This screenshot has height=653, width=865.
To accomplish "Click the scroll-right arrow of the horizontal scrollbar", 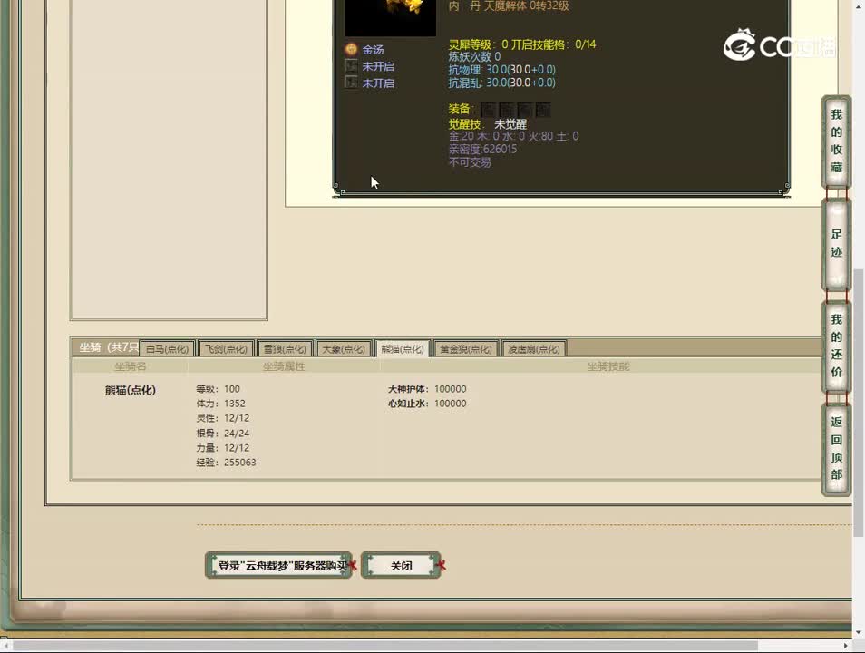I will pyautogui.click(x=846, y=645).
